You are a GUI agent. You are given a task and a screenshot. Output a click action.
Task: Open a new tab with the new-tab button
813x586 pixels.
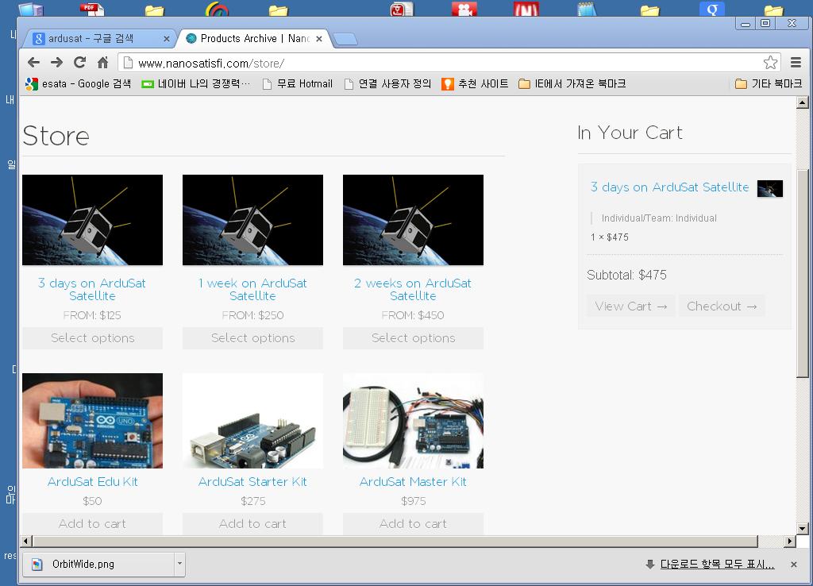pos(345,39)
